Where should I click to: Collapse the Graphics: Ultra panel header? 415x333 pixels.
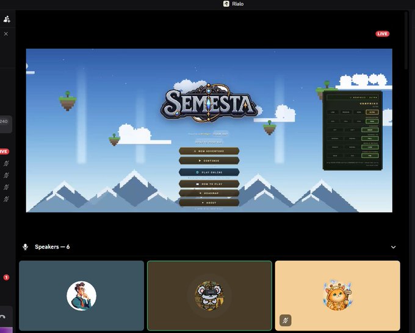353,97
